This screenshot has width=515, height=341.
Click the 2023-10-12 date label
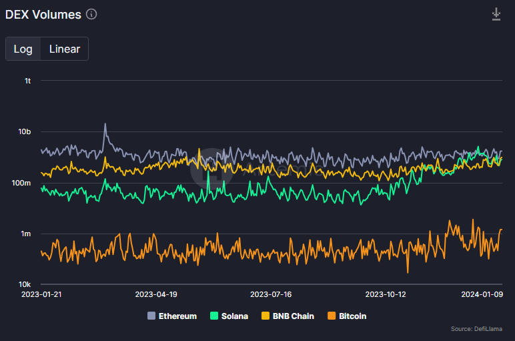386,294
